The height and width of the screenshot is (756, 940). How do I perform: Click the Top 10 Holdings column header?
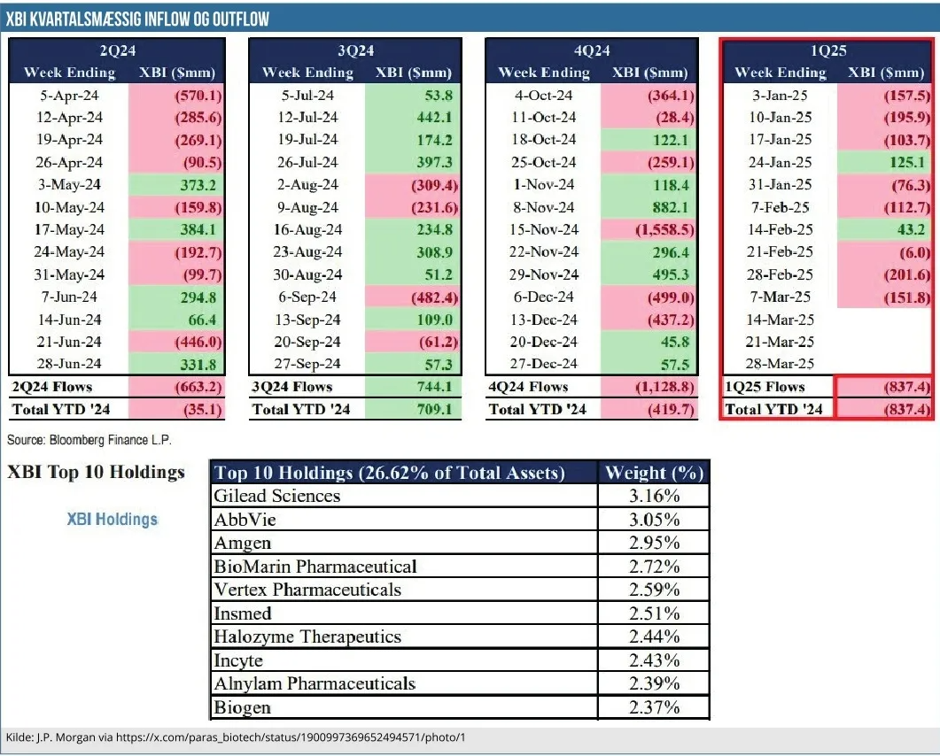pyautogui.click(x=389, y=473)
